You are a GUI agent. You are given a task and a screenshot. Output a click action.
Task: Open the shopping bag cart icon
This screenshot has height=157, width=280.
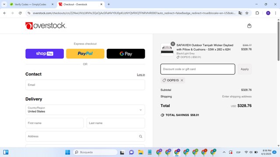[x=249, y=26]
